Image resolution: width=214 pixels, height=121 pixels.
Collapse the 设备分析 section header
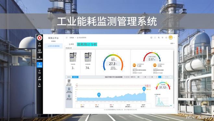point(69,48)
